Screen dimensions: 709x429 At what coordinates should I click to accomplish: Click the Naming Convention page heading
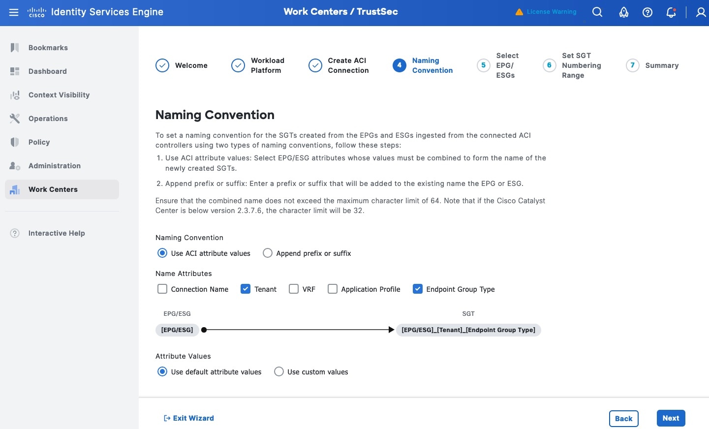(215, 115)
